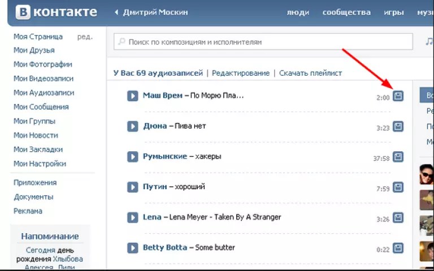Play Lena Taken By A Stranger
The image size is (434, 271).
point(133,217)
